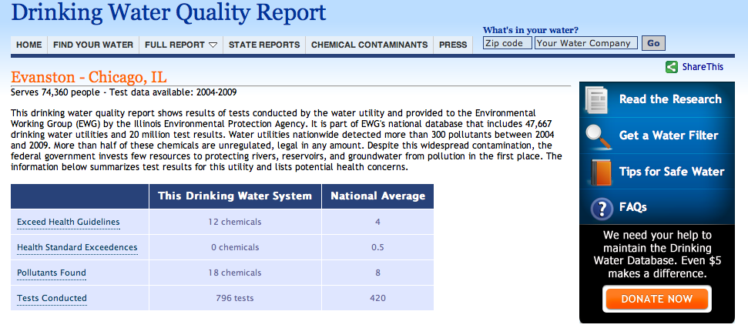Click into the Zip code field
748x328 pixels.
[507, 43]
